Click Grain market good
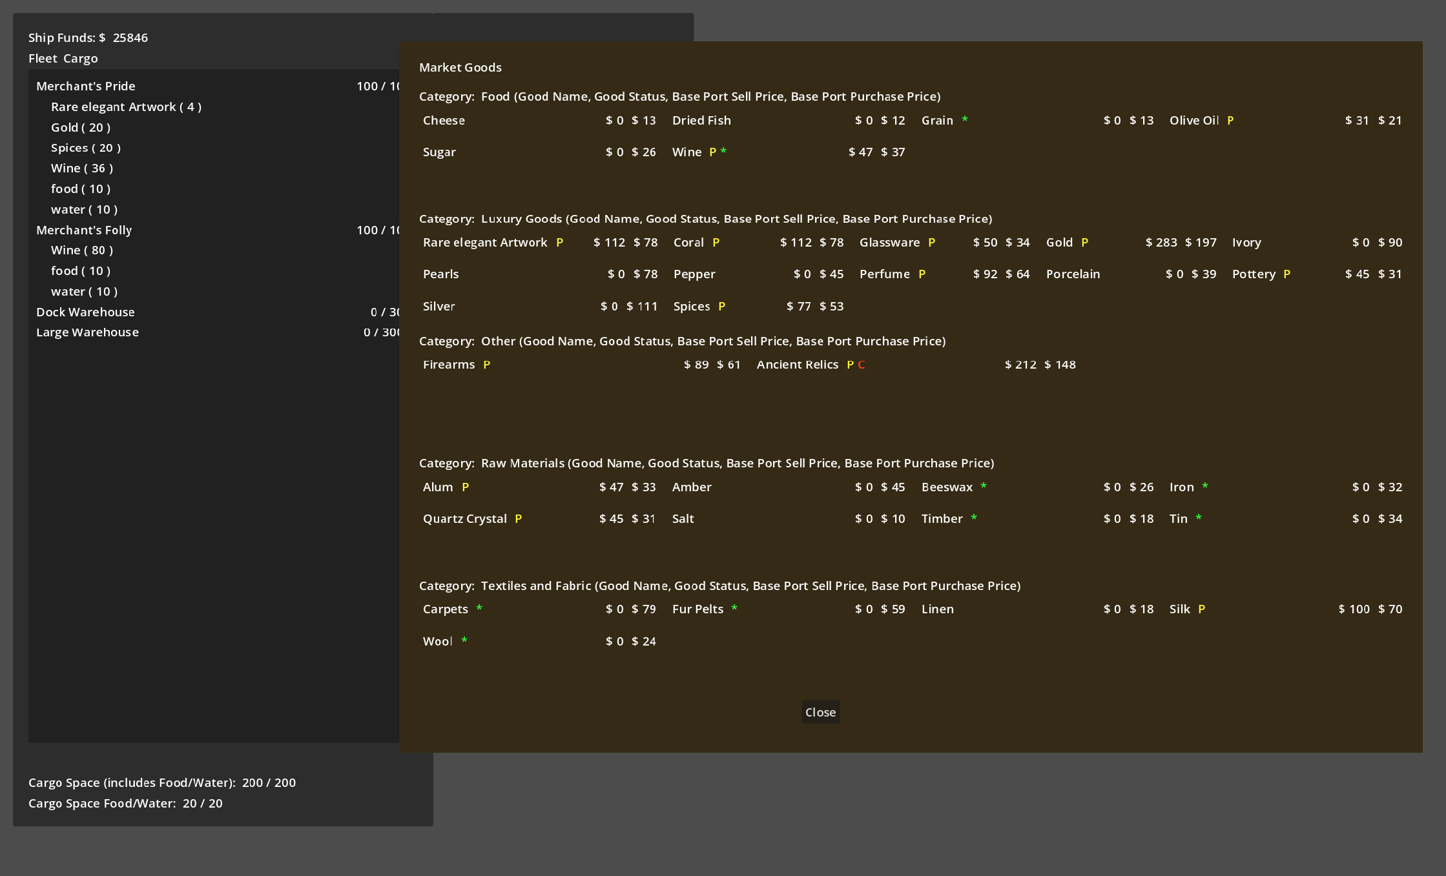This screenshot has width=1446, height=876. 937,120
